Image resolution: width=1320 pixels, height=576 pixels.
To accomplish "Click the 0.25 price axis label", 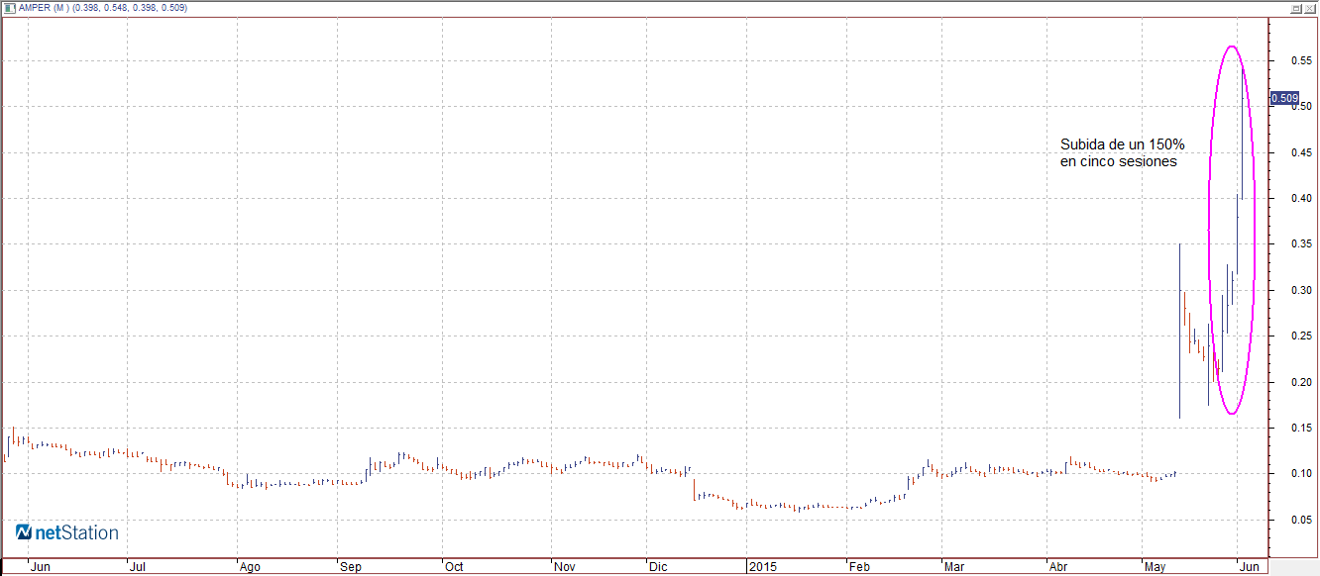I will coord(1300,336).
